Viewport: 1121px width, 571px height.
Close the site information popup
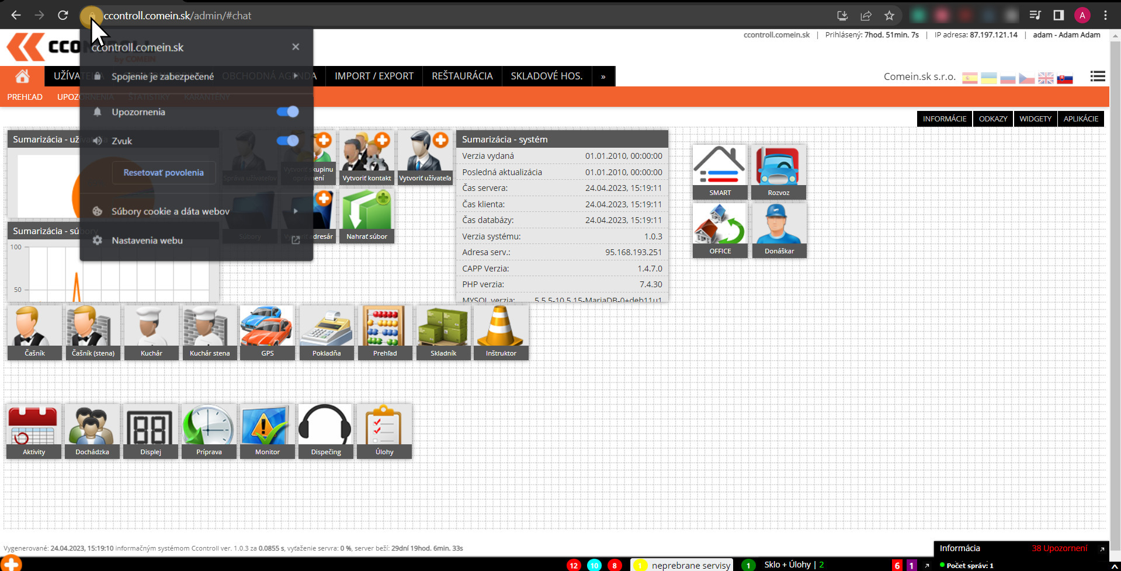[x=296, y=47]
